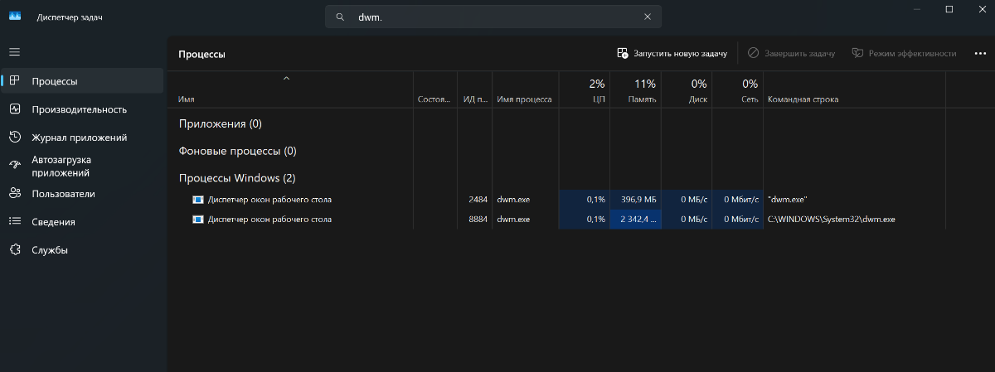The image size is (995, 372).
Task: Click the sort arrow above Имя column
Action: pyautogui.click(x=286, y=79)
